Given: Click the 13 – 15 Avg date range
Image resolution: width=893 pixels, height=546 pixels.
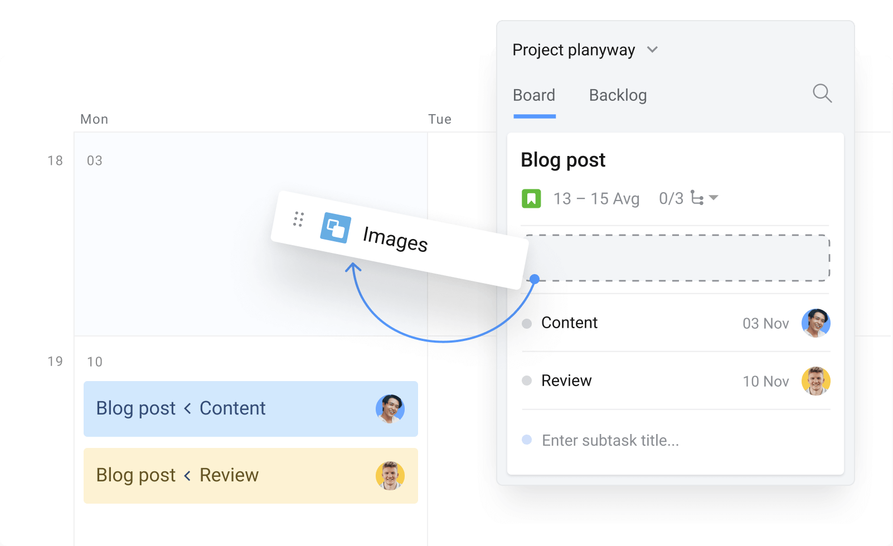Looking at the screenshot, I should tap(596, 198).
